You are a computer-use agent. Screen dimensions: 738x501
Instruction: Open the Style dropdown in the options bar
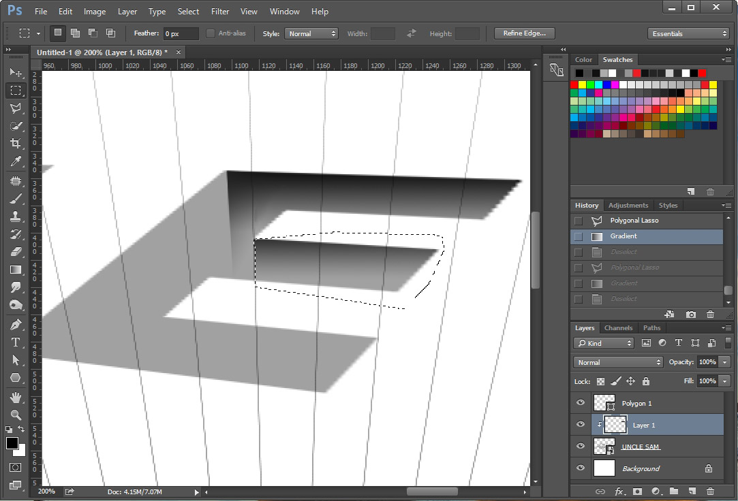tap(311, 33)
